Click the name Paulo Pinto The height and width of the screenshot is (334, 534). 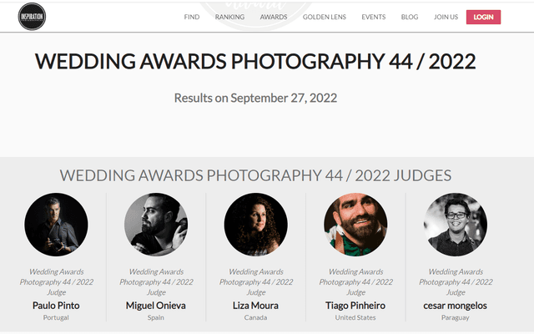coord(56,306)
